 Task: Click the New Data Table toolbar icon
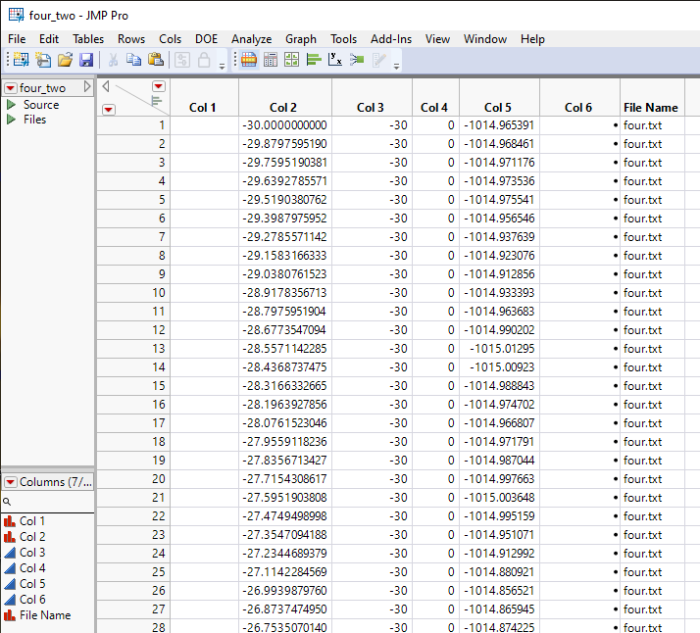(x=20, y=60)
